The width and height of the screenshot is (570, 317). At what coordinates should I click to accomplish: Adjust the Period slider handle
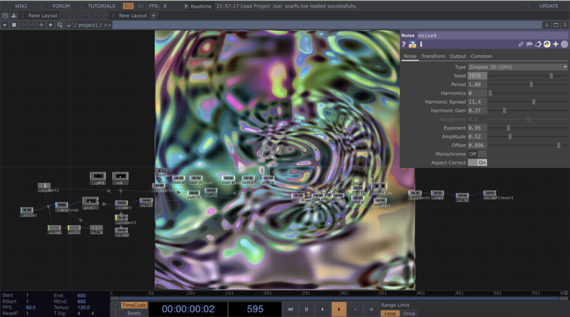point(531,84)
